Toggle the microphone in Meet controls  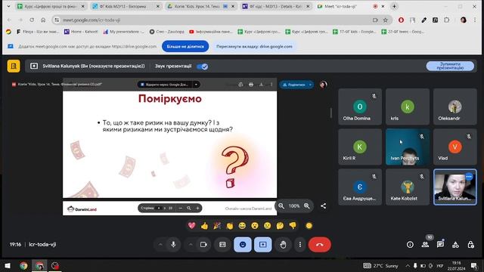(x=173, y=245)
